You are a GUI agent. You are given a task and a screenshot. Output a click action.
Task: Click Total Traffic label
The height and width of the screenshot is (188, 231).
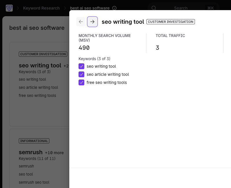170,36
